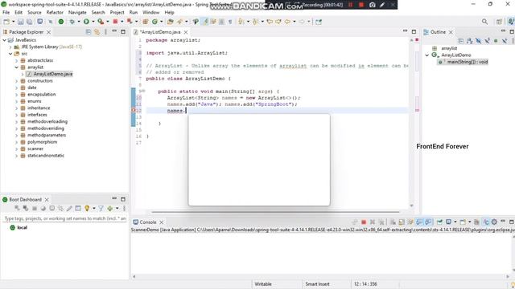This screenshot has height=289, width=515.
Task: Open the Open Perspective icon at top right
Action: pos(499,22)
